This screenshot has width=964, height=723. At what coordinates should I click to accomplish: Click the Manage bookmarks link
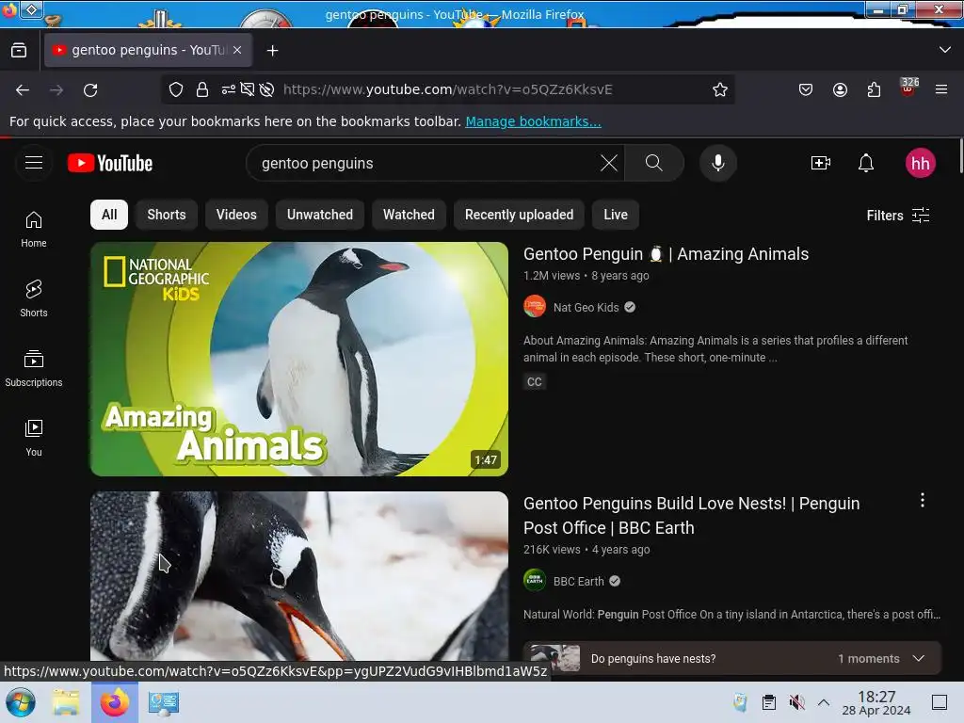coord(533,121)
